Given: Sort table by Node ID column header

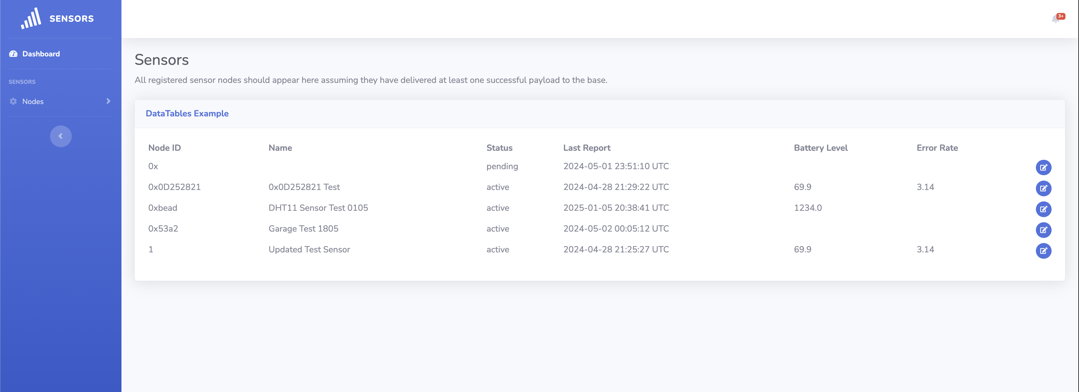Looking at the screenshot, I should 165,147.
